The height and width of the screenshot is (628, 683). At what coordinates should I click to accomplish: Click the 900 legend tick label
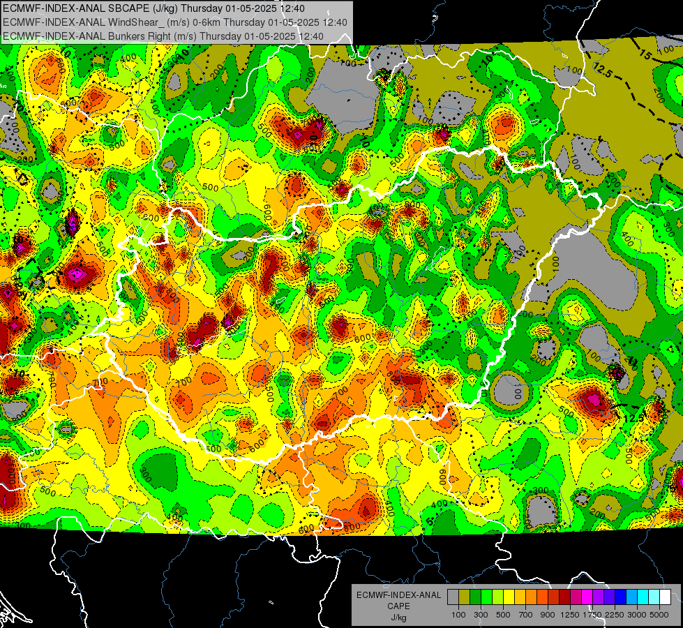tap(548, 615)
